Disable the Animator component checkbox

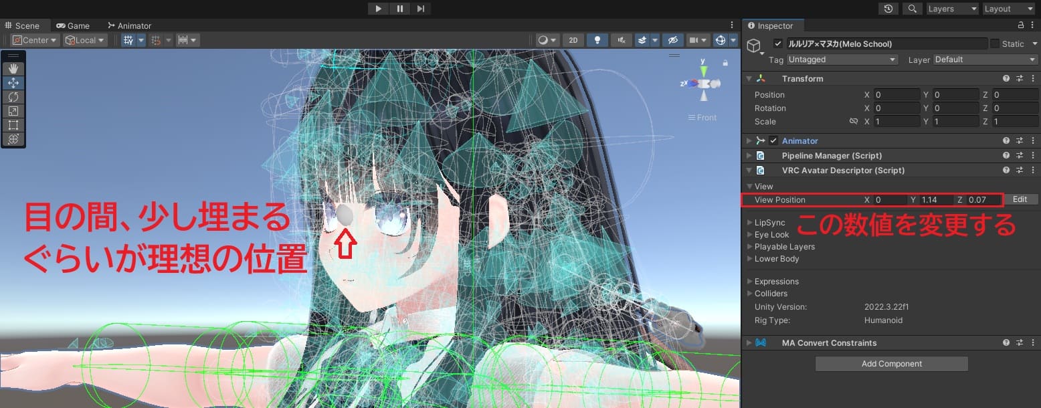coord(774,141)
